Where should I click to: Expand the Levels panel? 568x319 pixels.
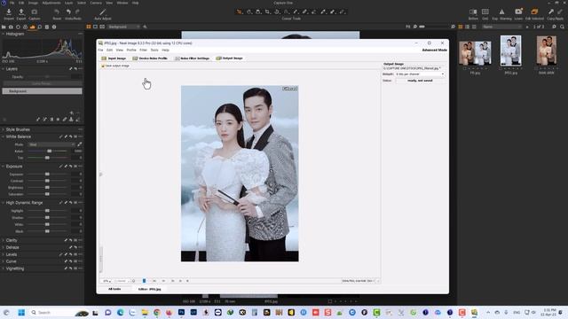(4, 254)
